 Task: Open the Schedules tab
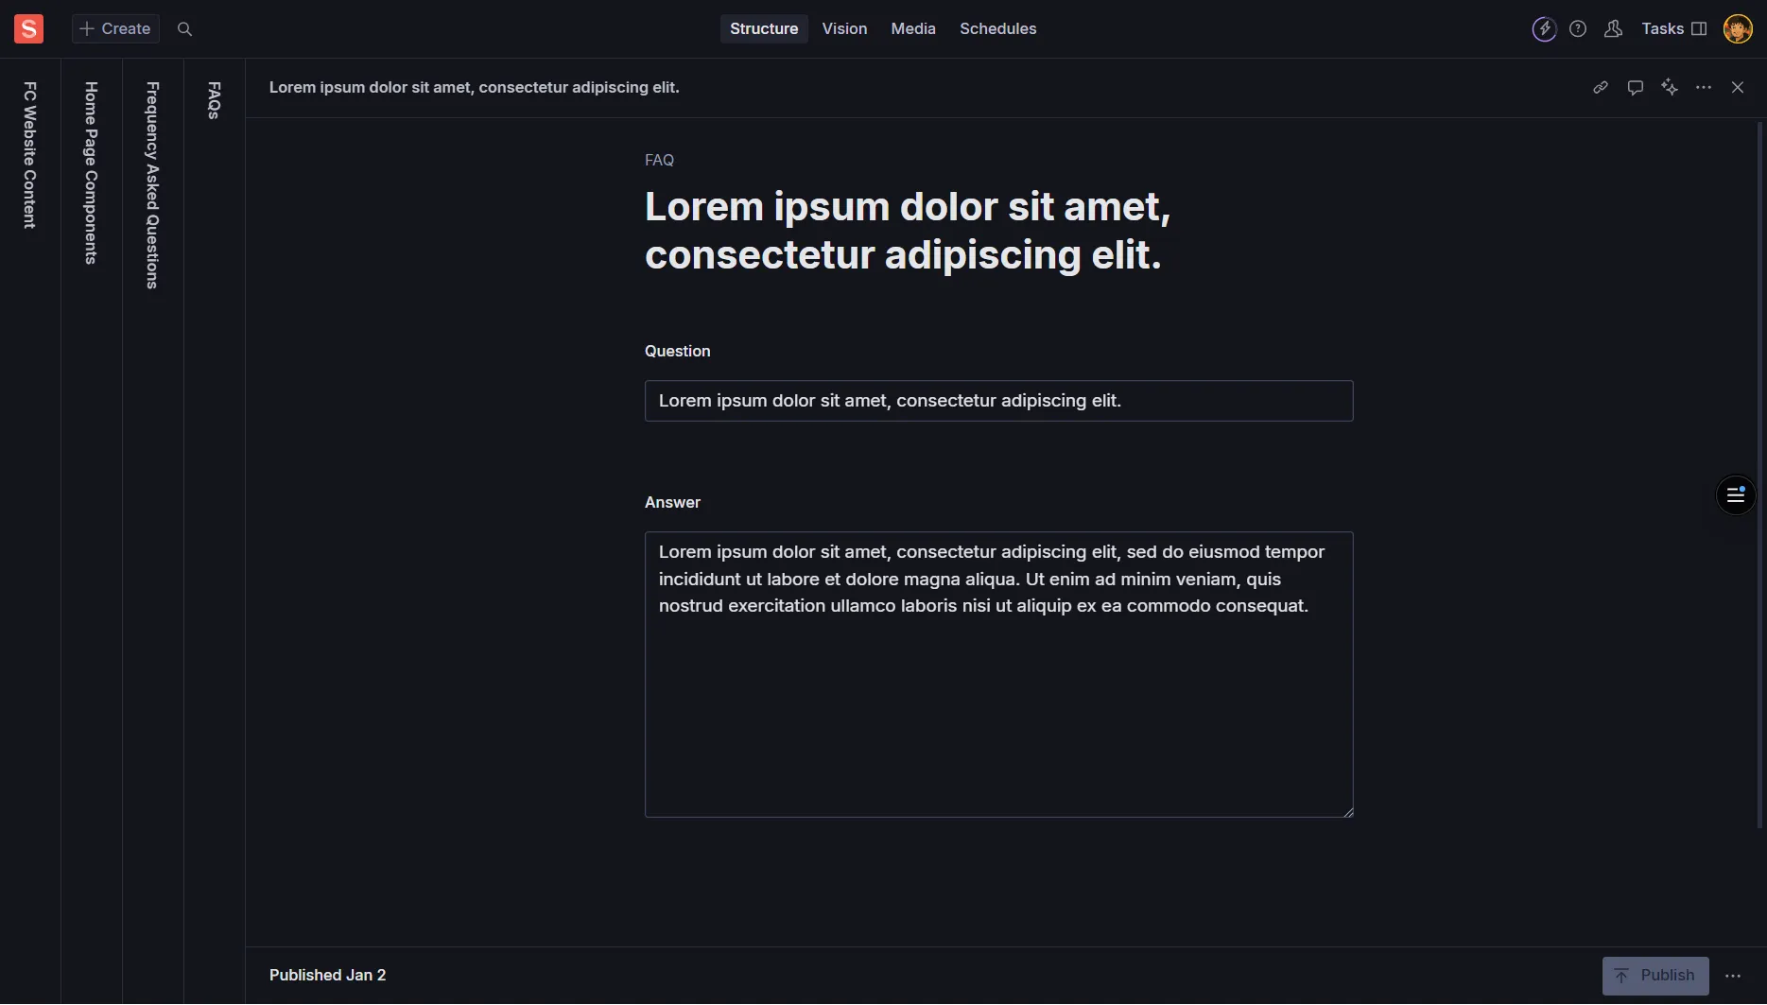pyautogui.click(x=997, y=29)
